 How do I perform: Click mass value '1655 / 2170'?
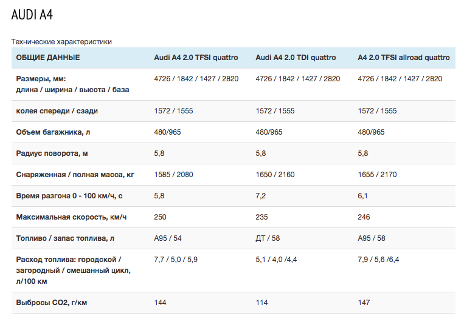(x=377, y=175)
